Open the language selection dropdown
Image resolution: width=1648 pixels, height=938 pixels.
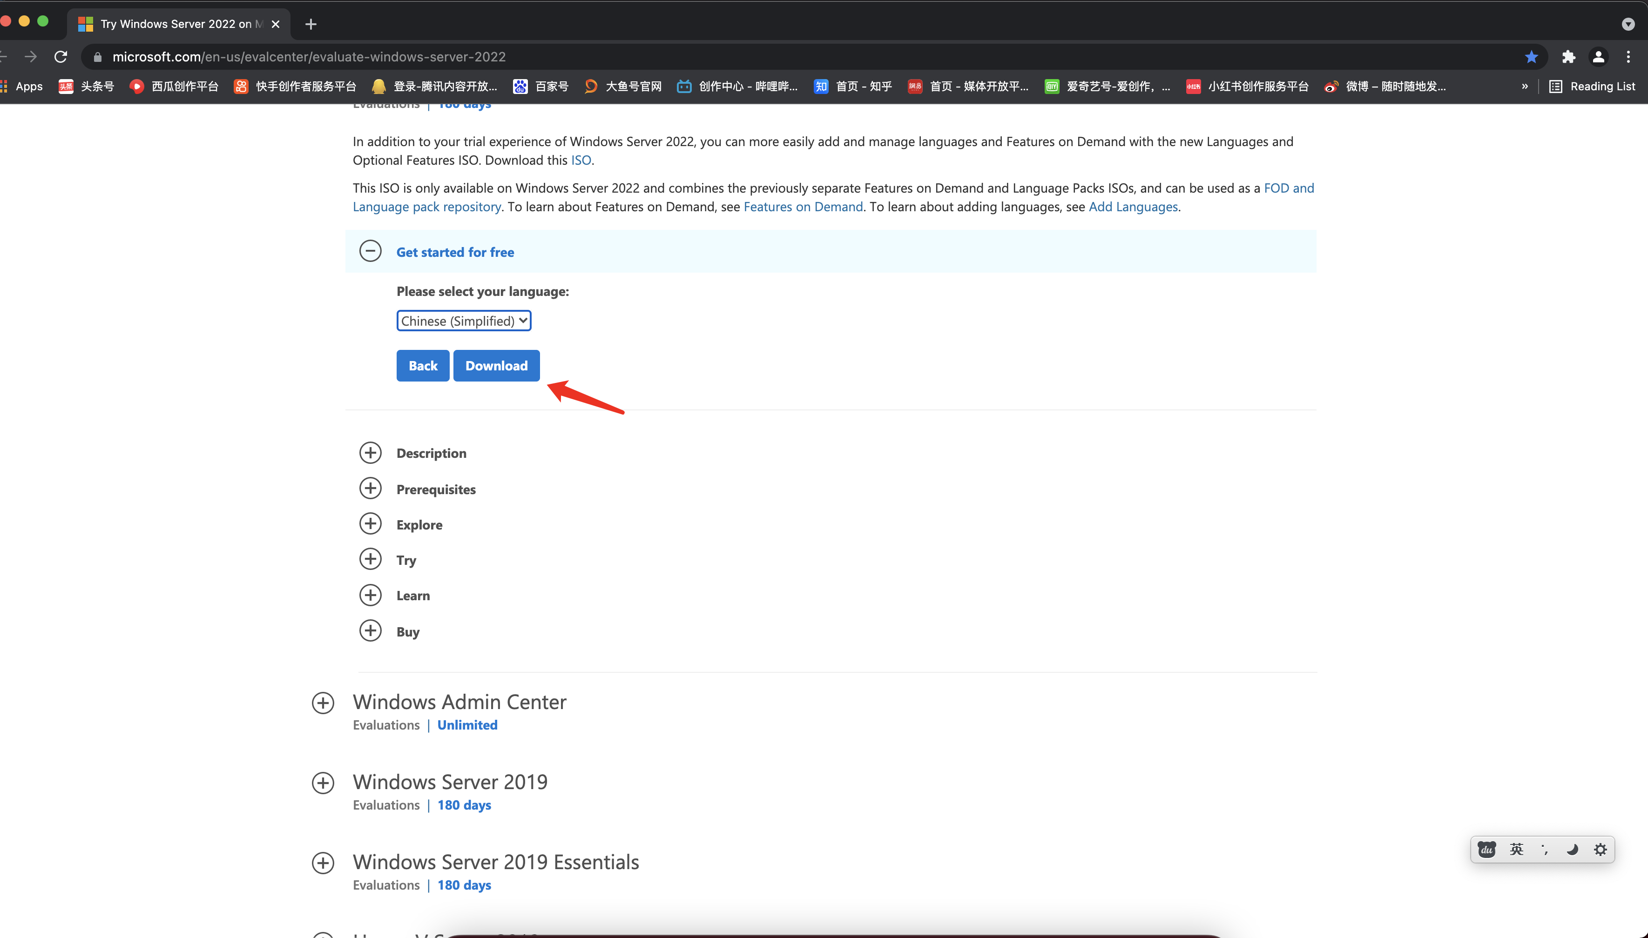pyautogui.click(x=463, y=321)
